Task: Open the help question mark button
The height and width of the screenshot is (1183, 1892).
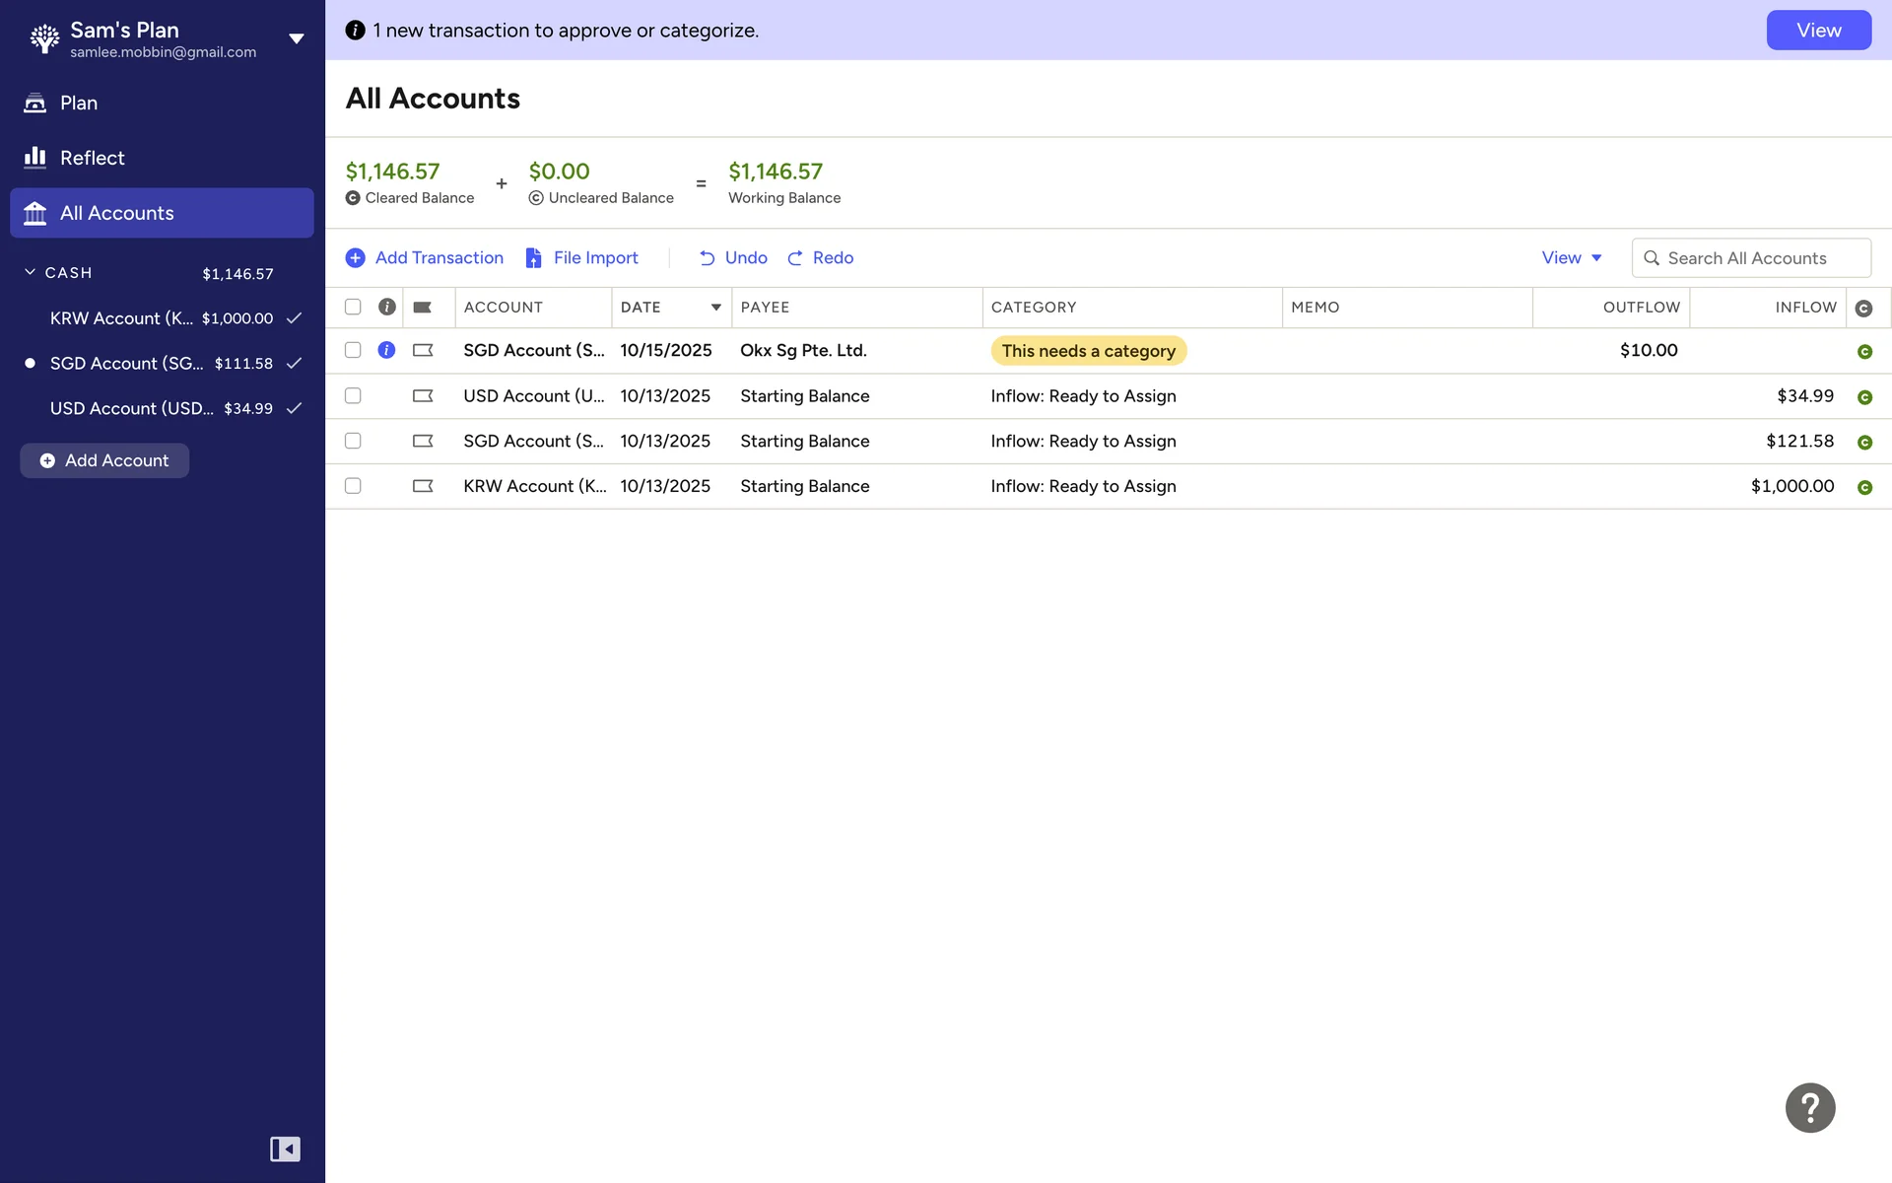Action: coord(1809,1107)
